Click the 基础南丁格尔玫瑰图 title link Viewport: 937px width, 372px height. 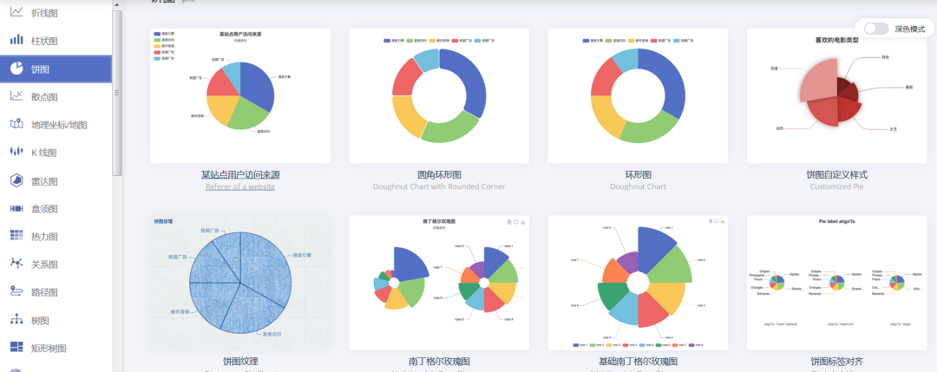click(638, 362)
